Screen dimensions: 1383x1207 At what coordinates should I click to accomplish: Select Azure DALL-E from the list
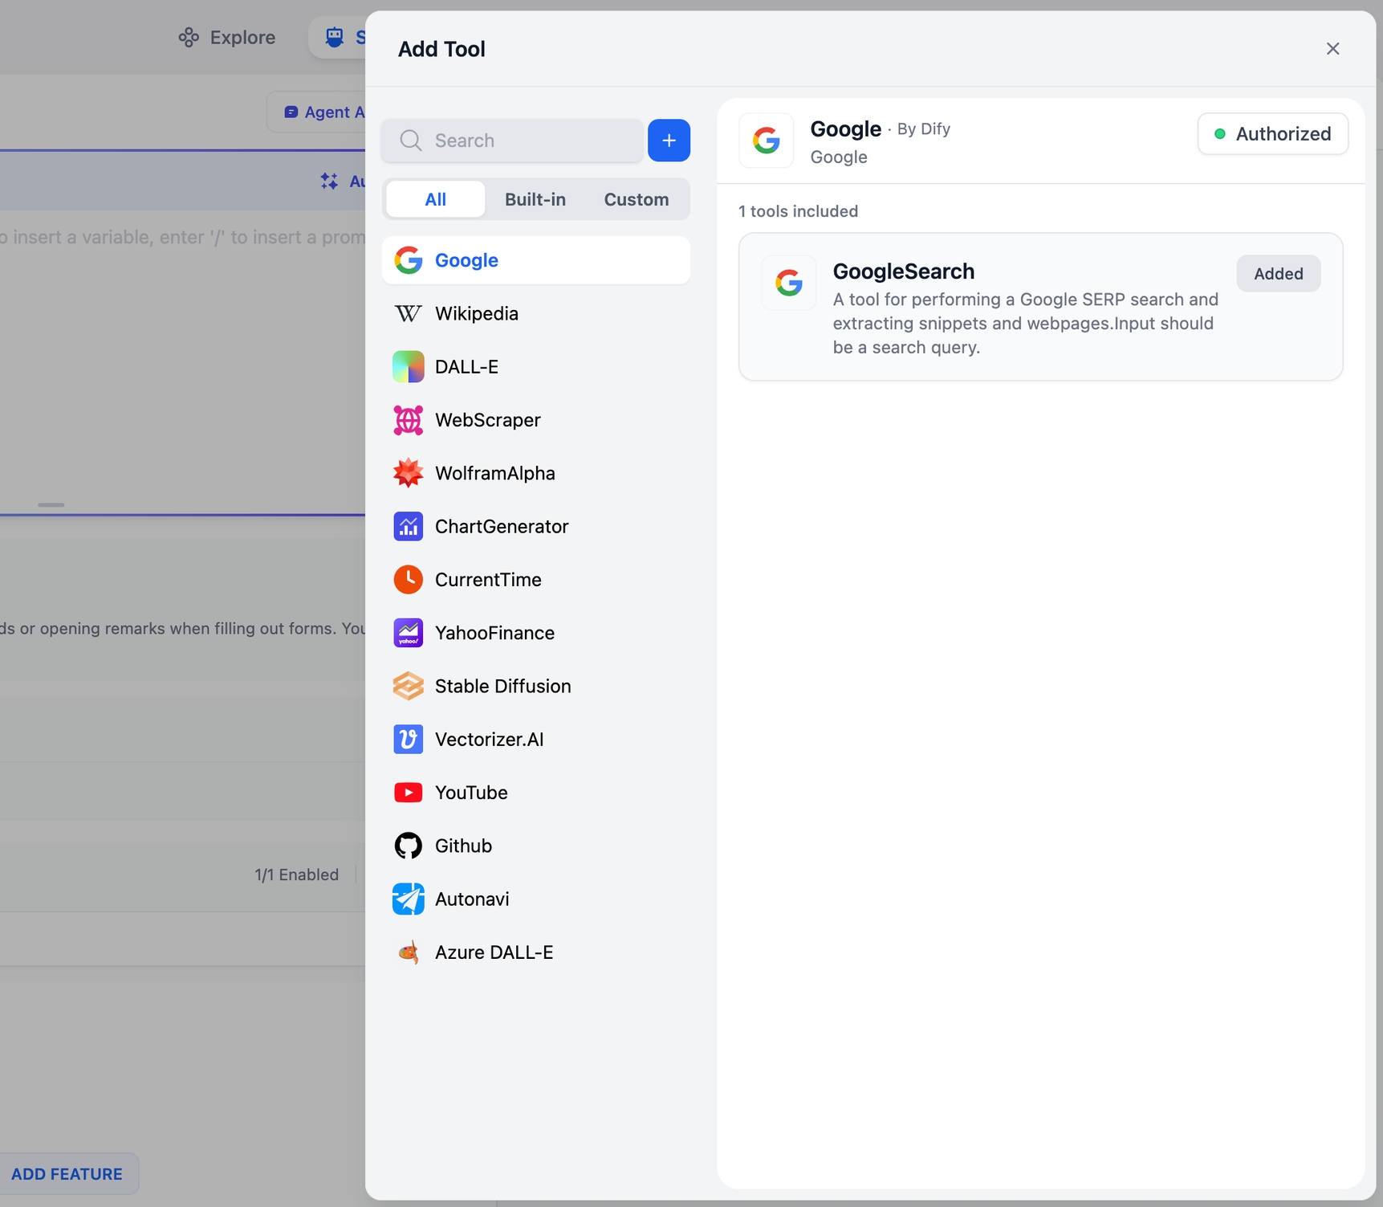[494, 952]
